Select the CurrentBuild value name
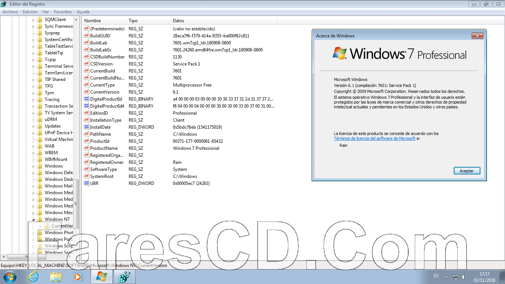This screenshot has height=284, width=505. (x=102, y=71)
